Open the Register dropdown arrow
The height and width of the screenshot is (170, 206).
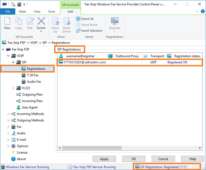[x=115, y=31]
